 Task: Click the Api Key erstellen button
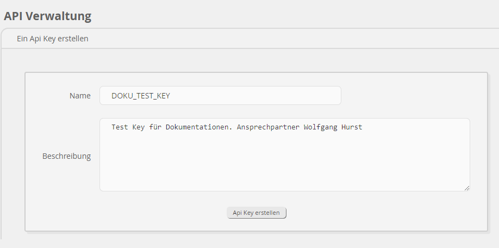[x=256, y=213]
